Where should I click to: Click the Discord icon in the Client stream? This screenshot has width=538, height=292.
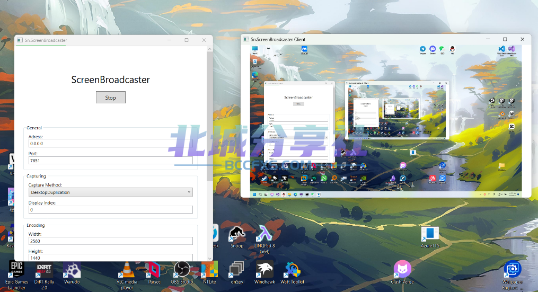pyautogui.click(x=433, y=49)
